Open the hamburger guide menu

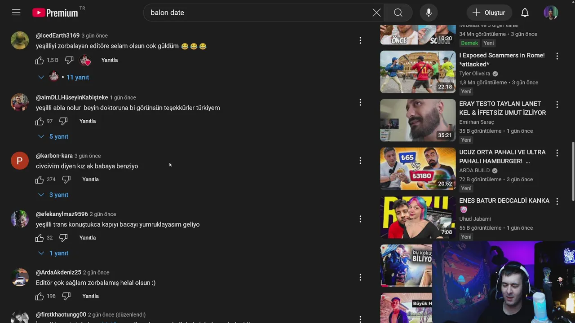[16, 13]
